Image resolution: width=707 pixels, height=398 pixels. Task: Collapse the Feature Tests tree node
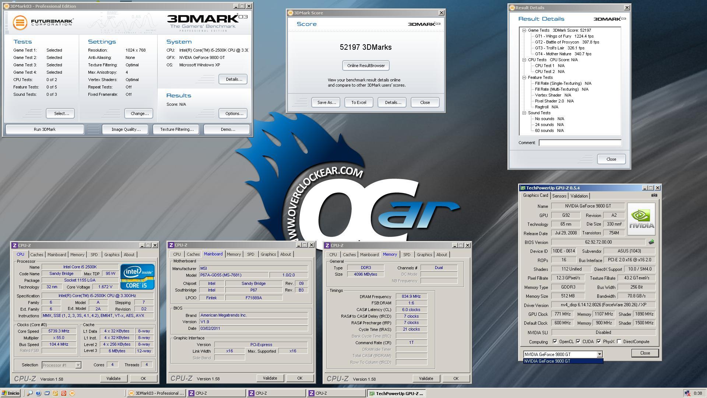point(524,77)
